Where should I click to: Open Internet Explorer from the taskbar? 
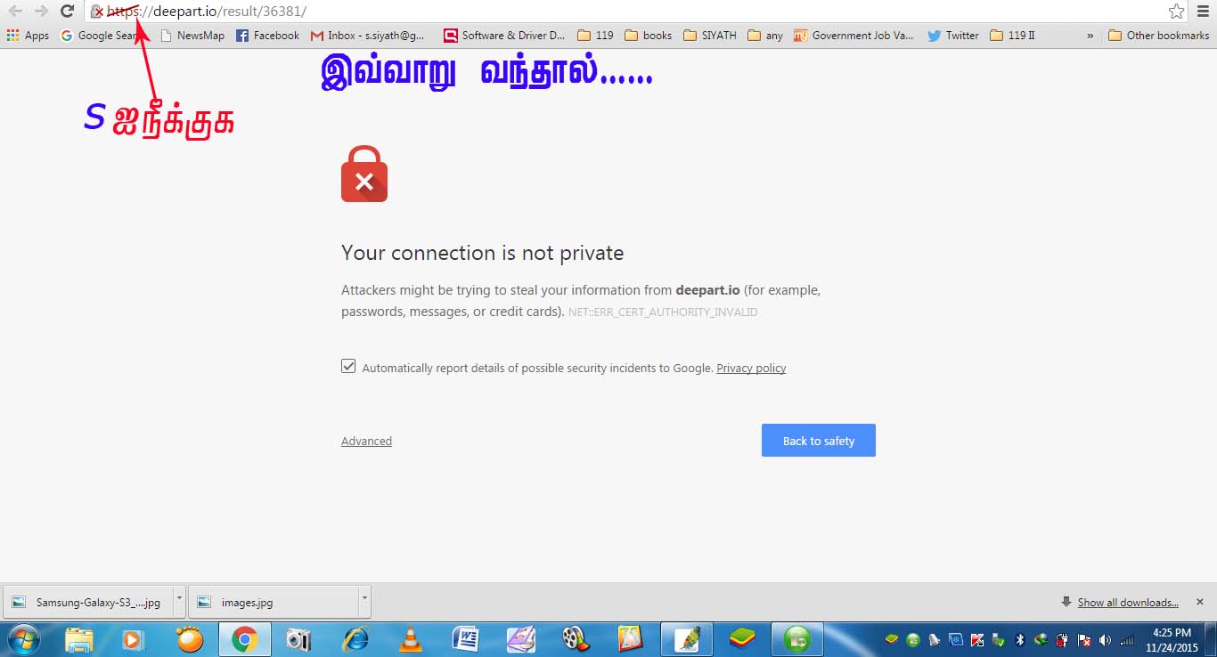[355, 639]
